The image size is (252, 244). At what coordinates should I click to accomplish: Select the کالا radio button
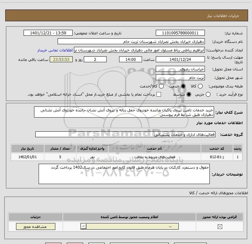pyautogui.click(x=200, y=86)
